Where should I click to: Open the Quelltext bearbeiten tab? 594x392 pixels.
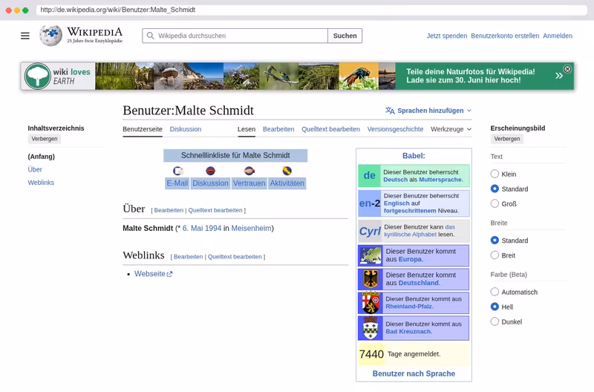pyautogui.click(x=330, y=129)
